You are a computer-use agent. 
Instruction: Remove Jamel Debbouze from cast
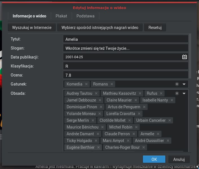(100, 100)
